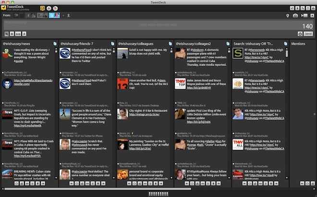Open the round compass icon in top bar
This screenshot has height=197, width=317.
coord(55,8)
